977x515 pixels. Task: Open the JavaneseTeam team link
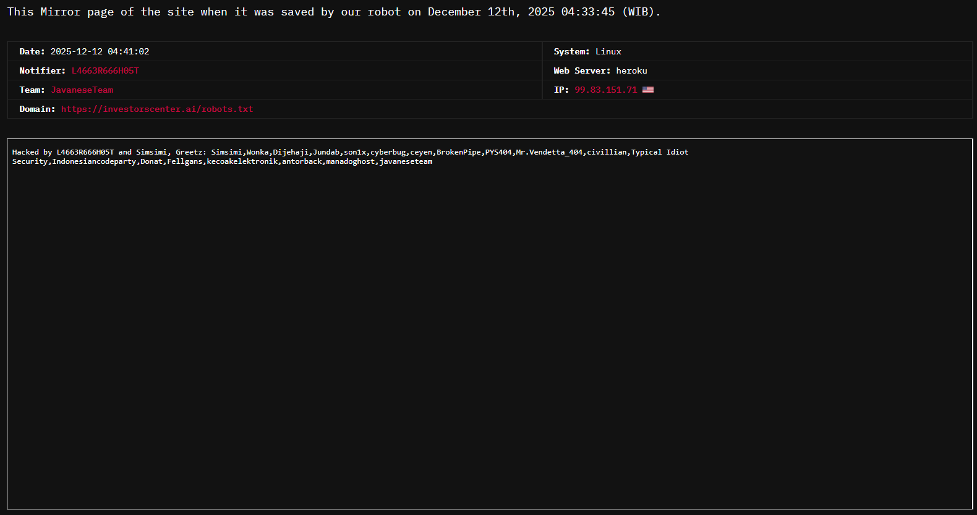coord(82,90)
